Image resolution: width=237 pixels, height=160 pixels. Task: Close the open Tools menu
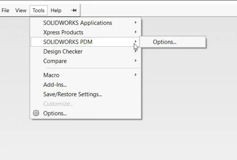39,11
